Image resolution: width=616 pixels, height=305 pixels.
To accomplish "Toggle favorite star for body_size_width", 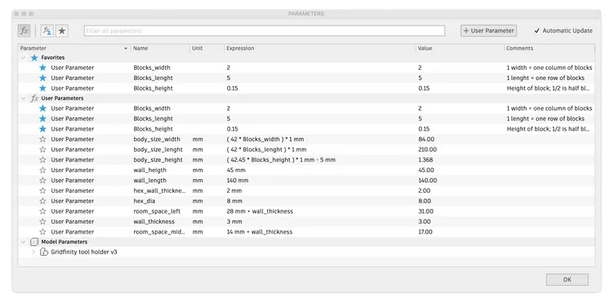I will (43, 139).
